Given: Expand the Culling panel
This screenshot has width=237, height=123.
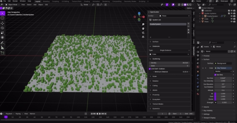Looking at the screenshot, I should point(169,86).
